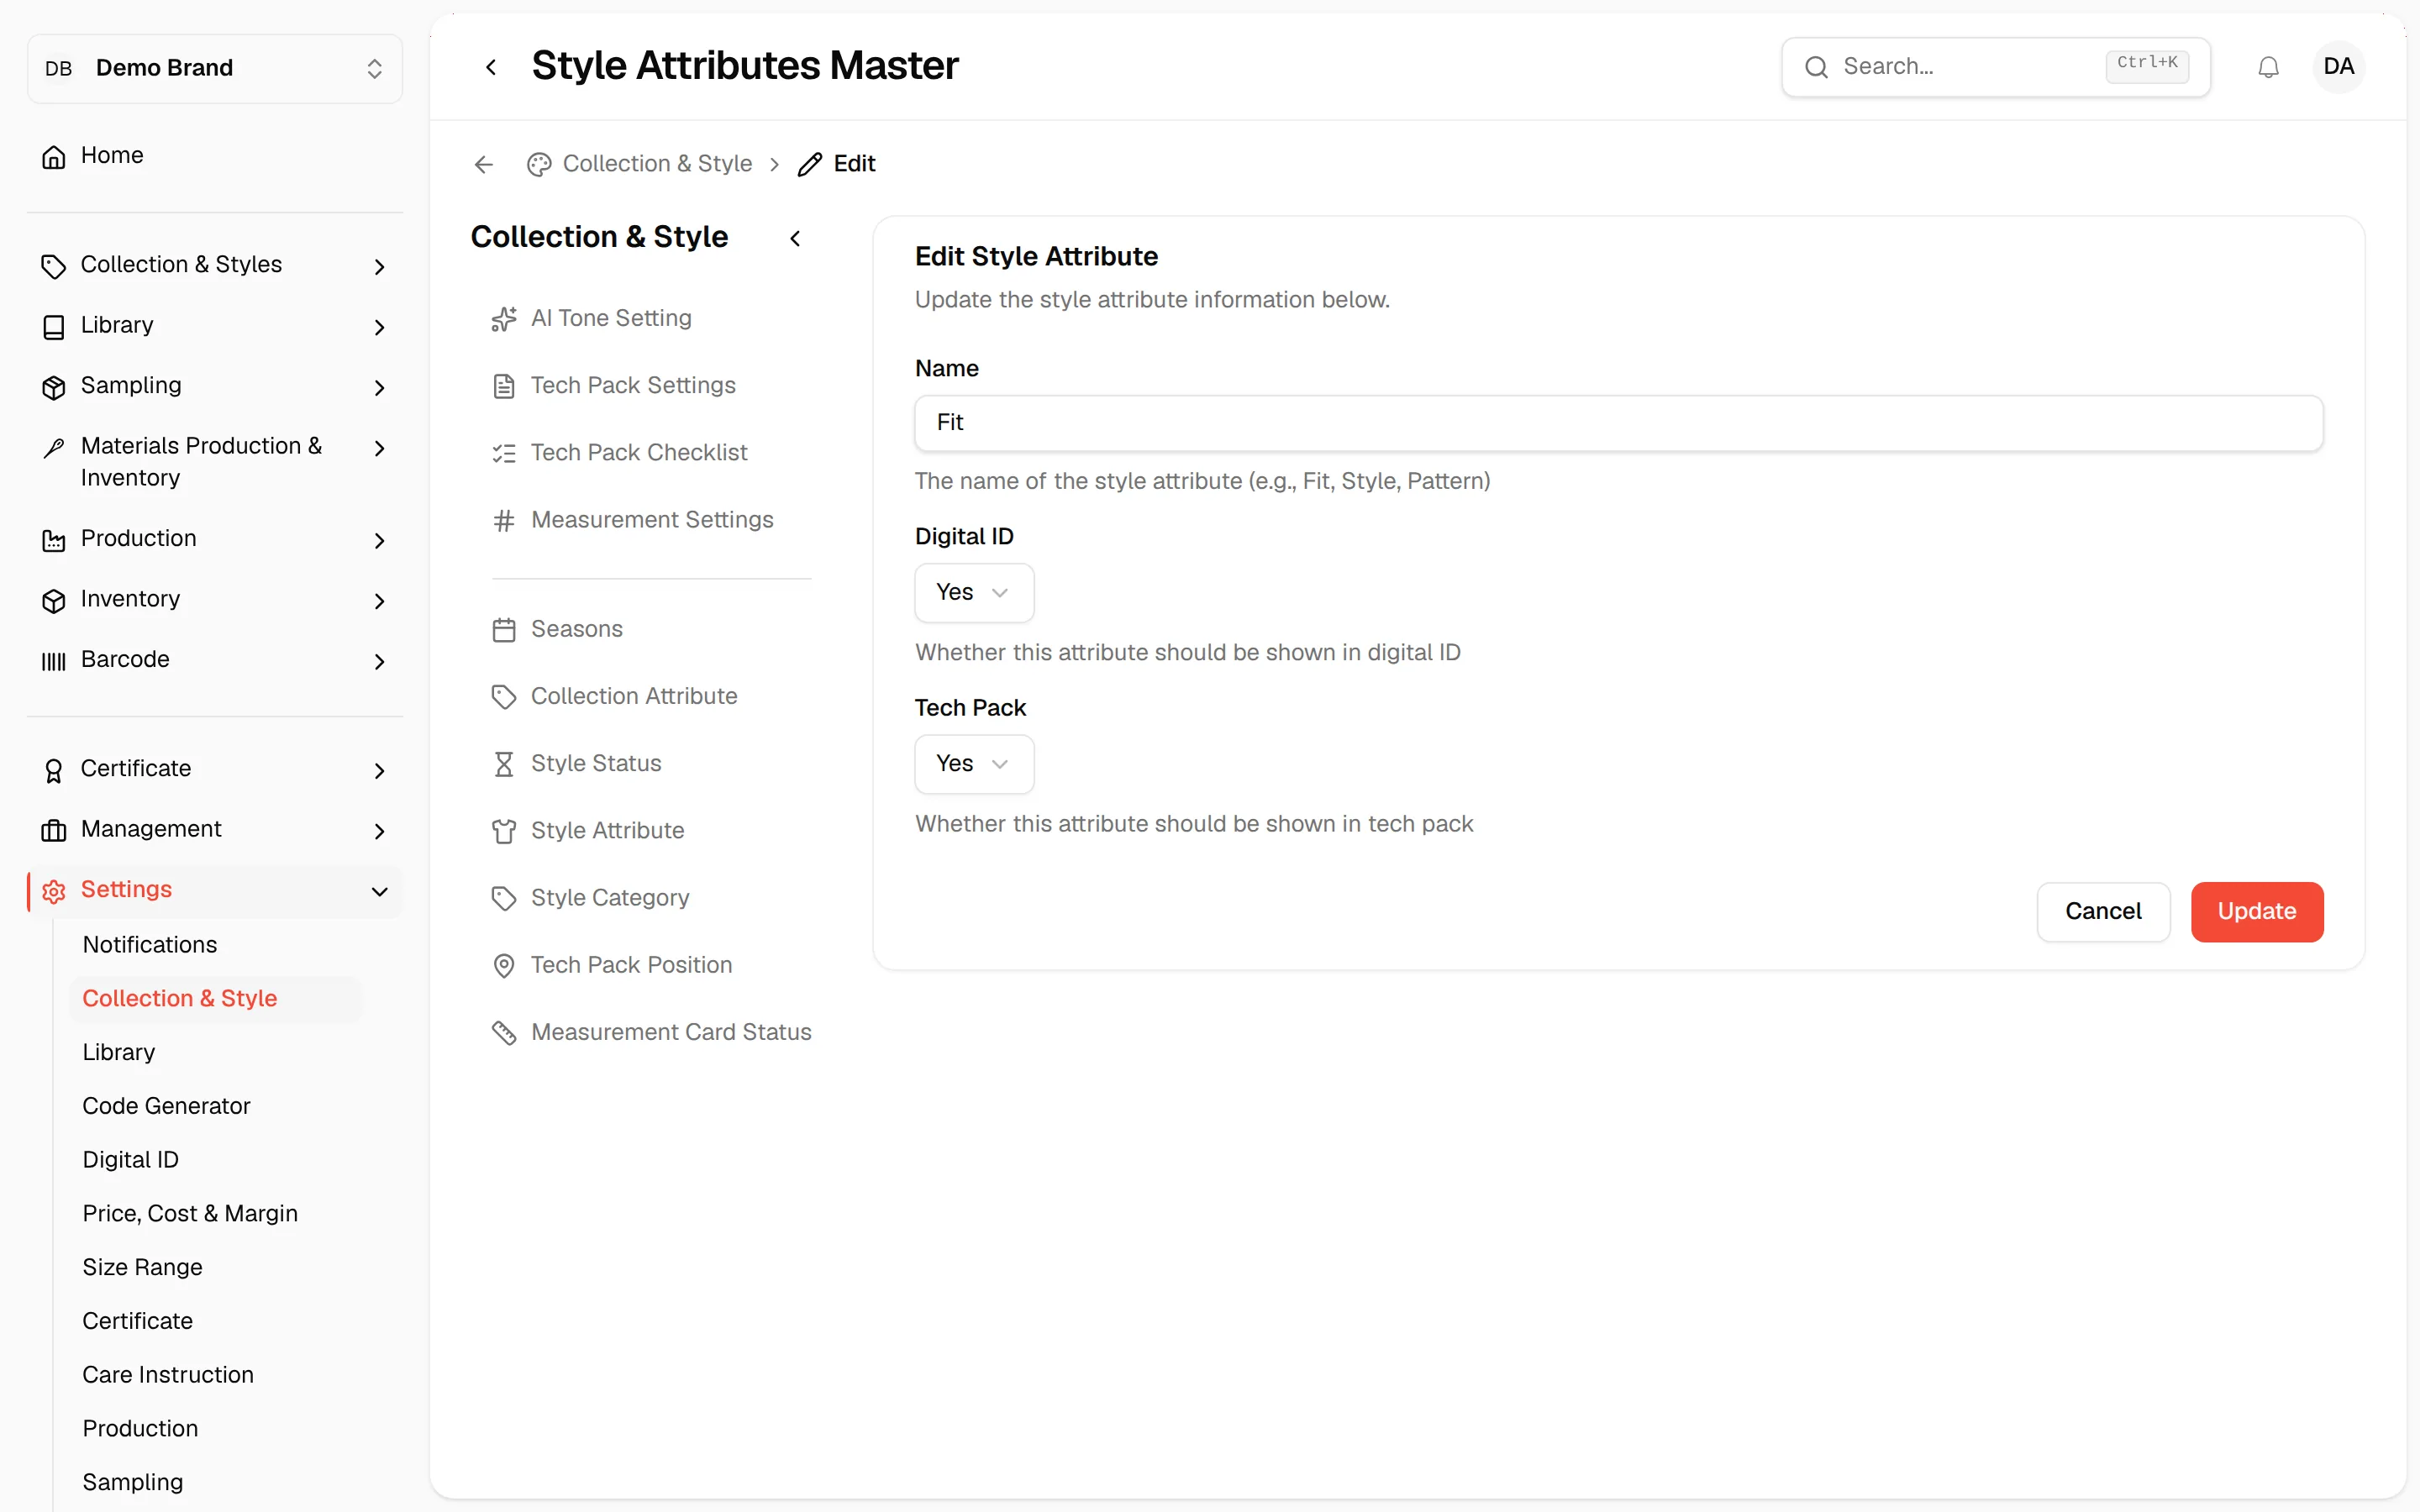Select Code Generator settings item

click(x=166, y=1105)
